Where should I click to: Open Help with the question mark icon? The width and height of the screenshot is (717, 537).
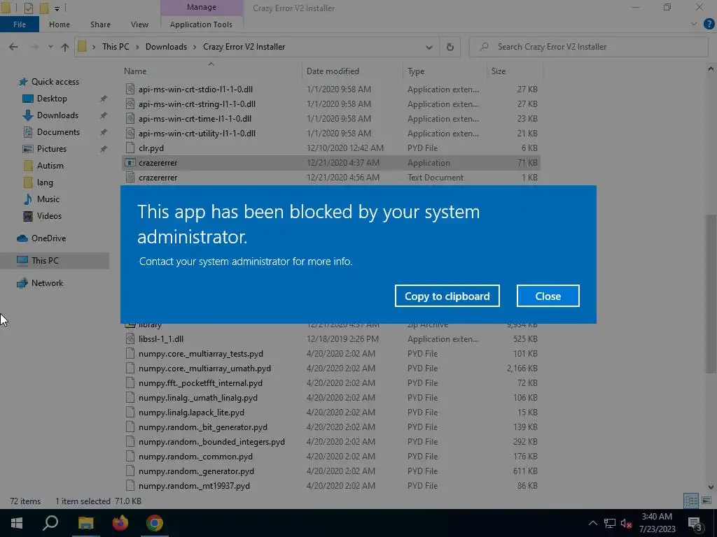pos(709,24)
